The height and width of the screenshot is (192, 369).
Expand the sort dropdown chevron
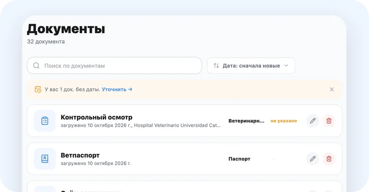tap(286, 66)
